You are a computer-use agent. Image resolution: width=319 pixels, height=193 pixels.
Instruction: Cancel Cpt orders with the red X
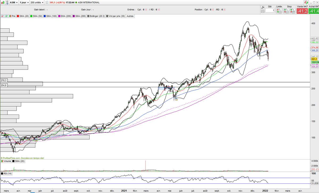[x=146, y=10]
